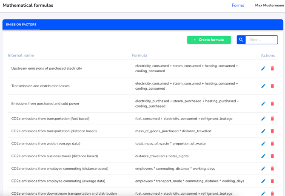Delete the Transmission and distribution losses formula

point(272,86)
